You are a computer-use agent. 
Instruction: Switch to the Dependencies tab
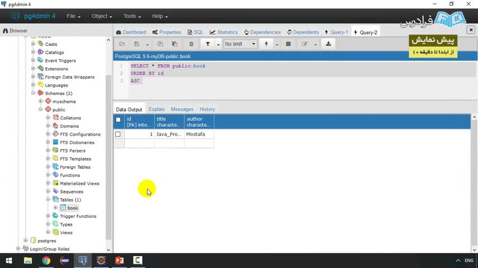click(262, 32)
